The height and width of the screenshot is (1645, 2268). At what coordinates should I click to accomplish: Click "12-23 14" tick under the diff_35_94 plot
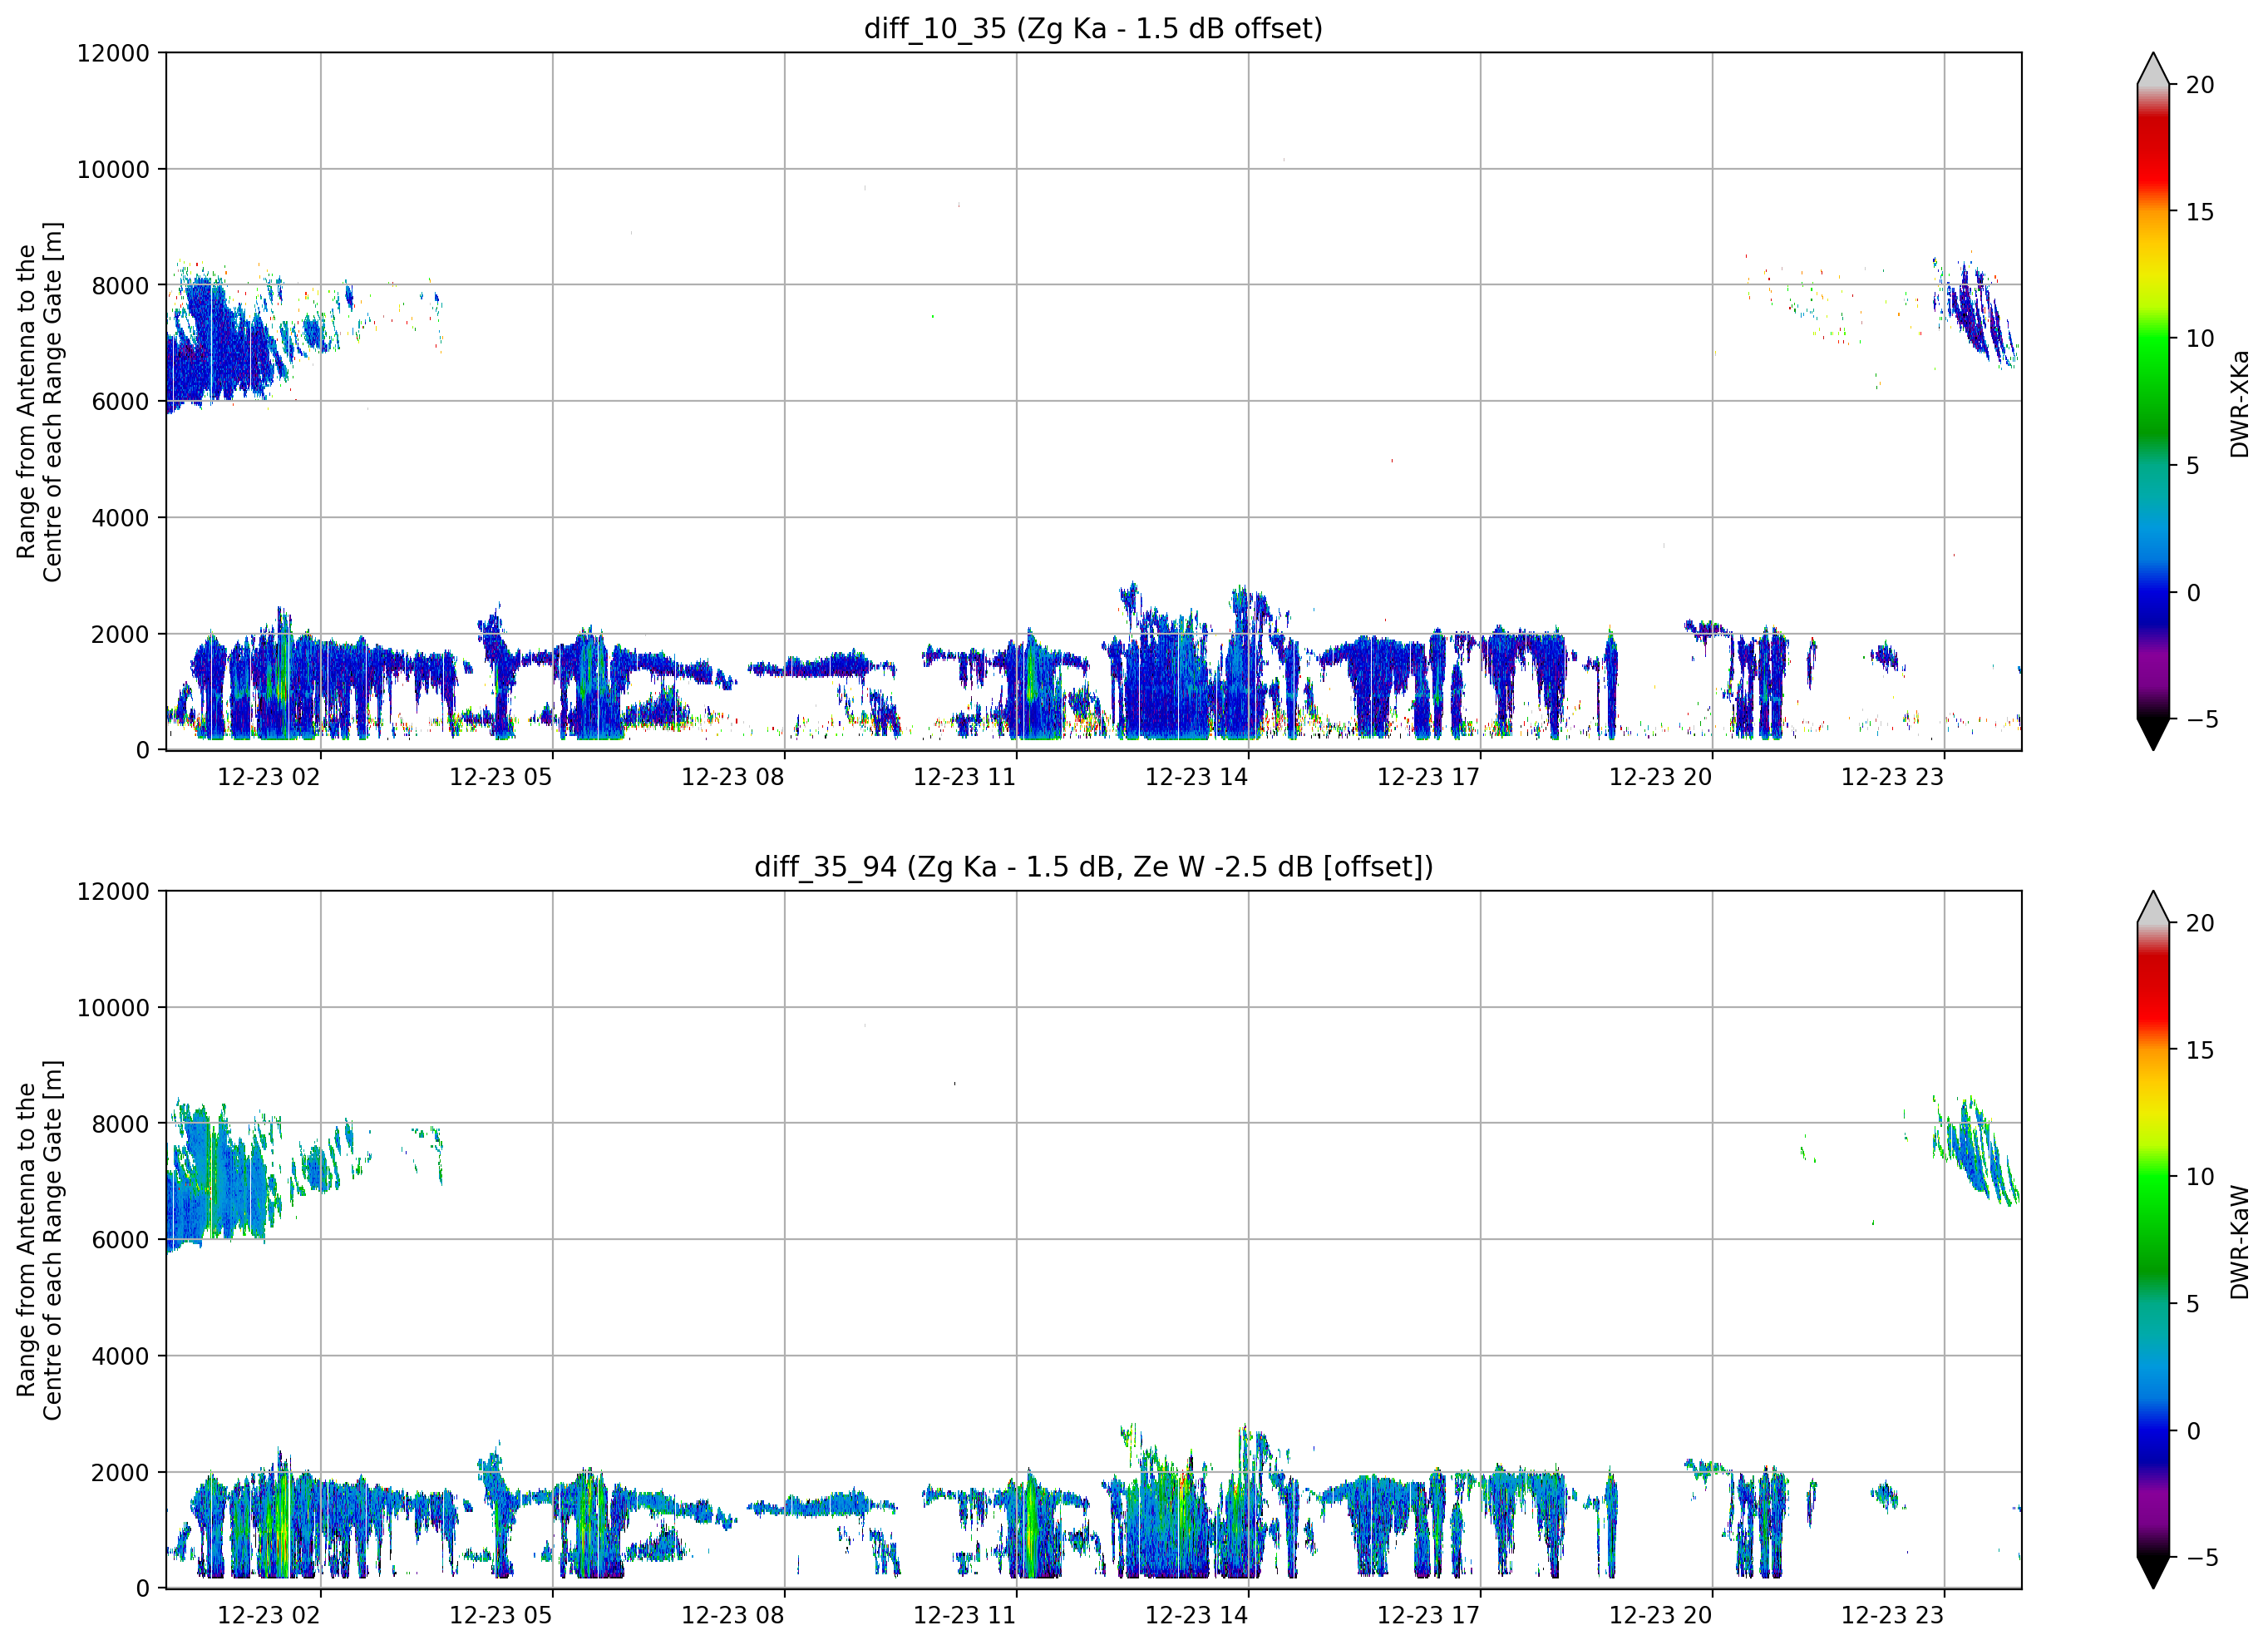pos(1197,1616)
